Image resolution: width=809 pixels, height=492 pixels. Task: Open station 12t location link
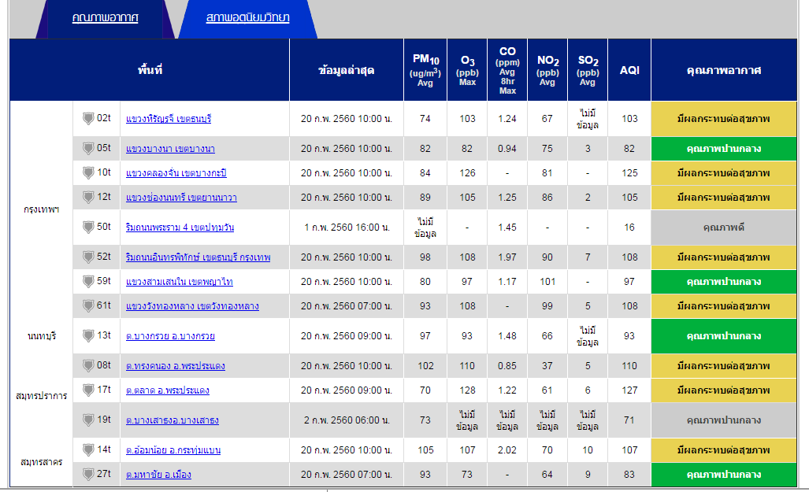click(x=181, y=198)
